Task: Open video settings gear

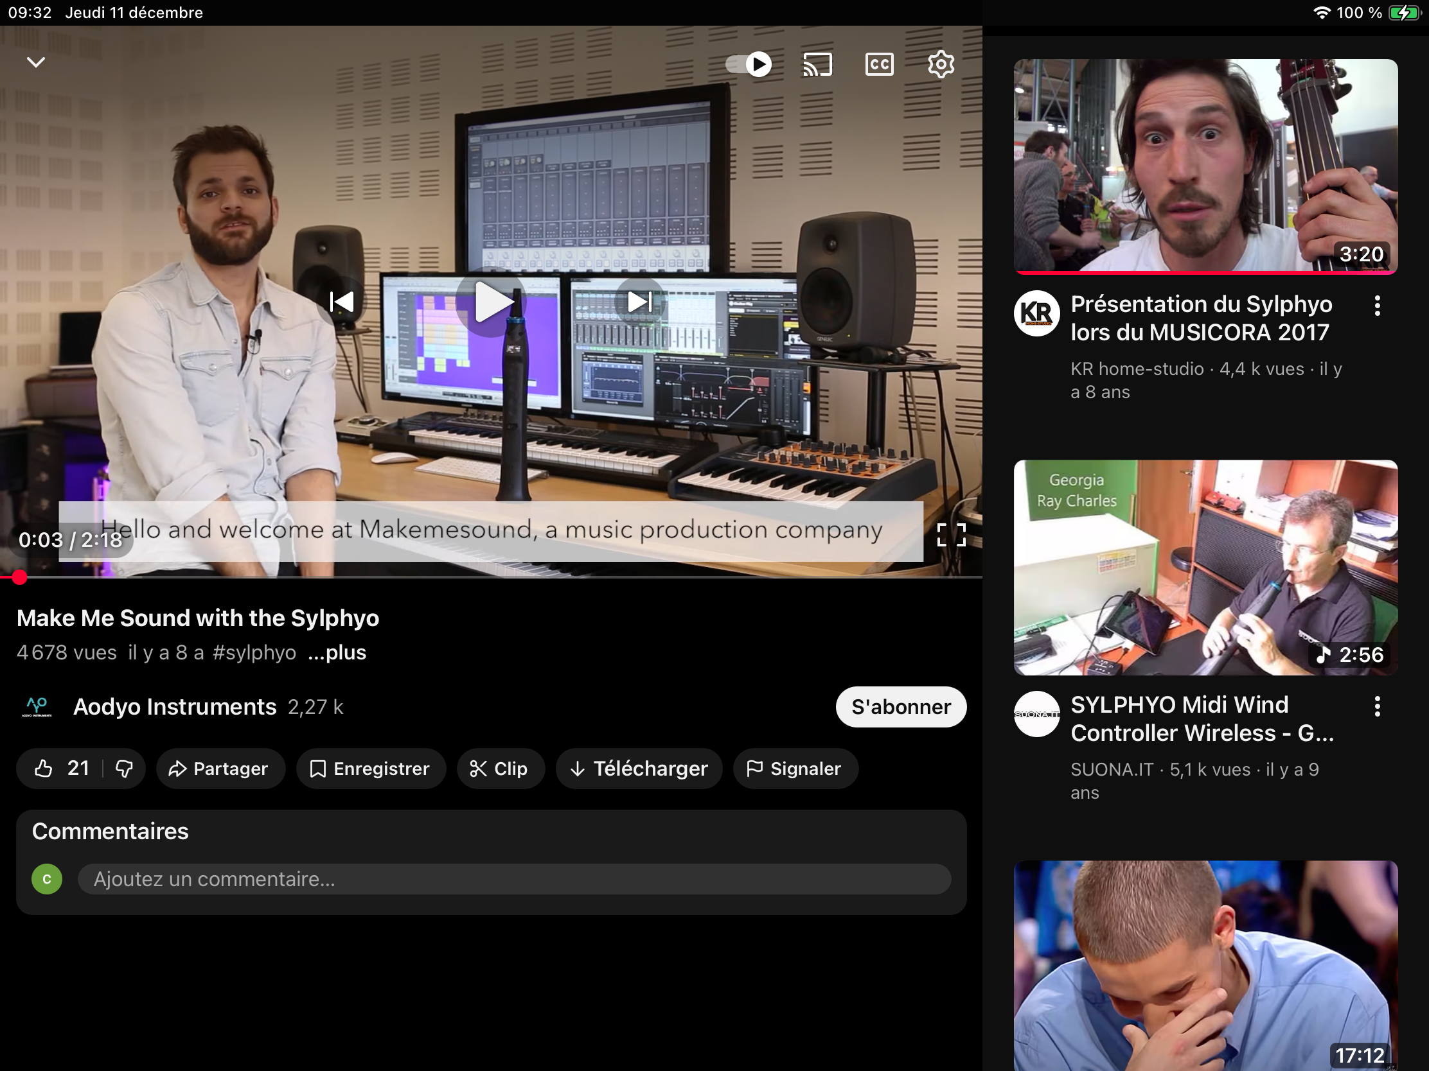Action: pos(941,64)
